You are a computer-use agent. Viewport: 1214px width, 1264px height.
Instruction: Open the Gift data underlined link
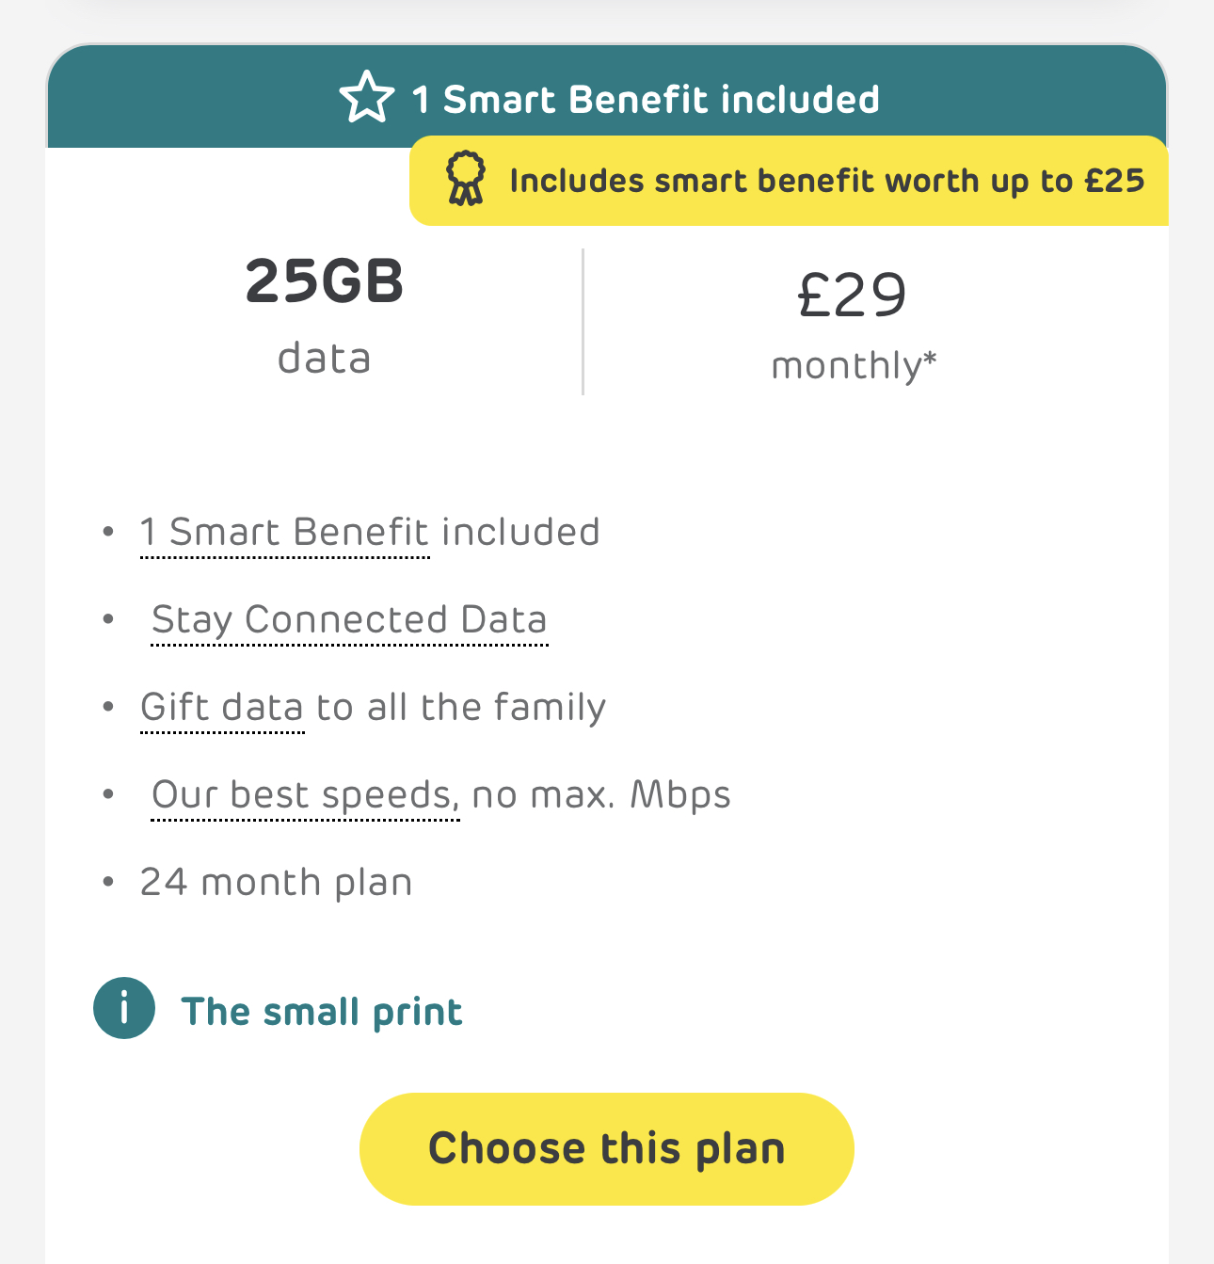pos(222,708)
